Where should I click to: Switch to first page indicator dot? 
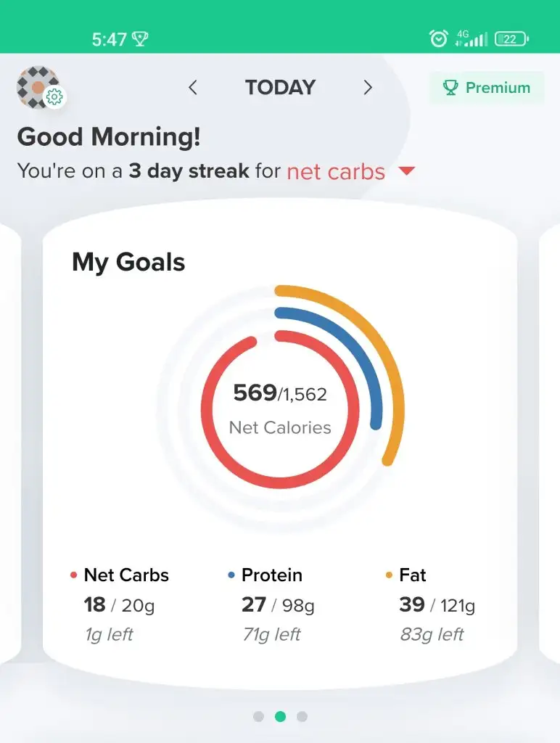(x=258, y=716)
